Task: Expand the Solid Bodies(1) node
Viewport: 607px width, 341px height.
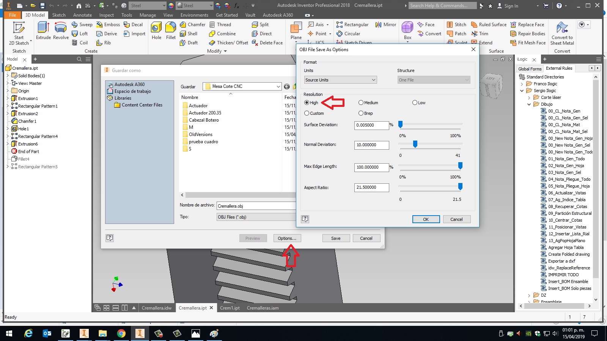Action: (8, 76)
